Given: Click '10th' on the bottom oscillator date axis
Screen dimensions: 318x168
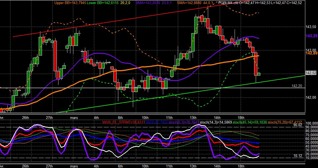Looking at the screenshot, I should click(x=145, y=166).
